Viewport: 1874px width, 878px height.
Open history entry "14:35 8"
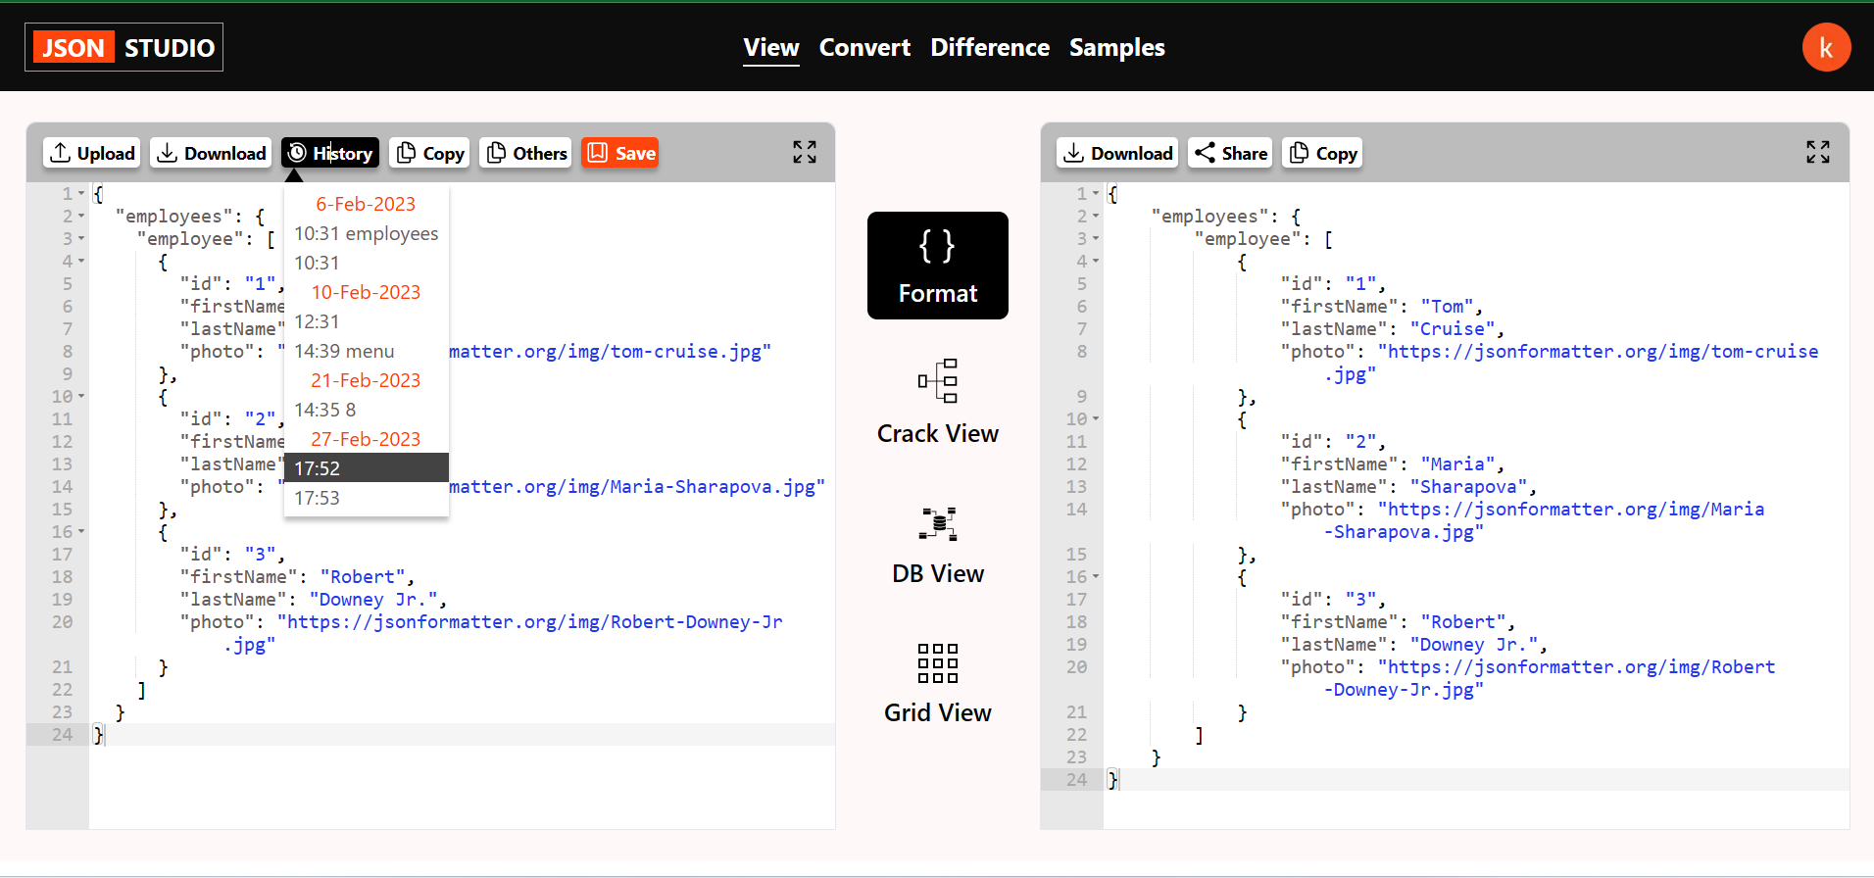(366, 410)
